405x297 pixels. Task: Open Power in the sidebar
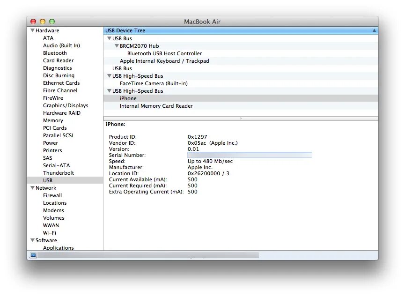51,143
